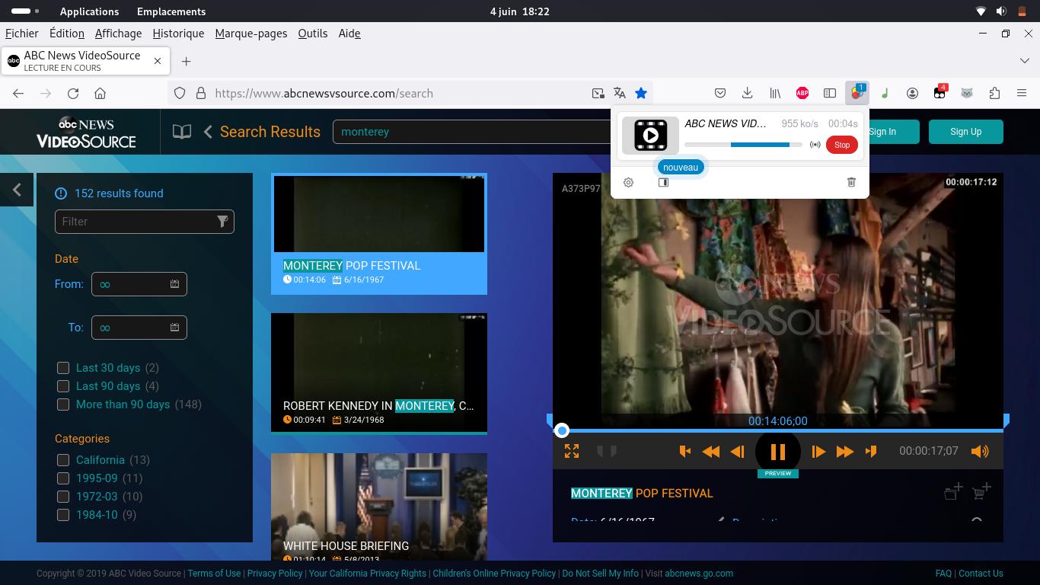Image resolution: width=1040 pixels, height=585 pixels.
Task: Open the AdBlock Plus extension icon
Action: pos(802,93)
